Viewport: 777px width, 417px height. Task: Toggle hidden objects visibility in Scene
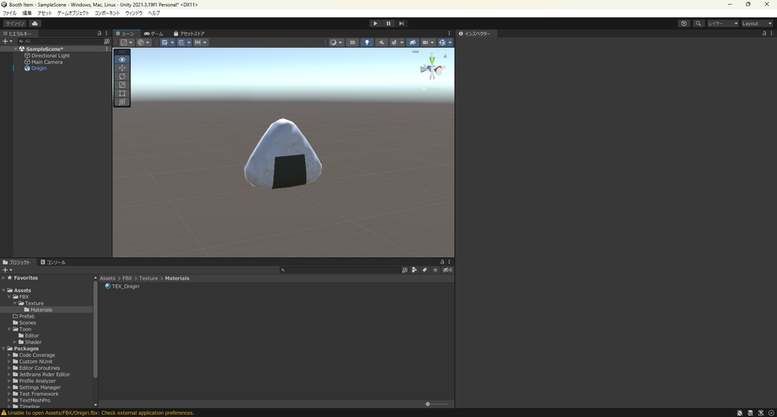point(412,42)
